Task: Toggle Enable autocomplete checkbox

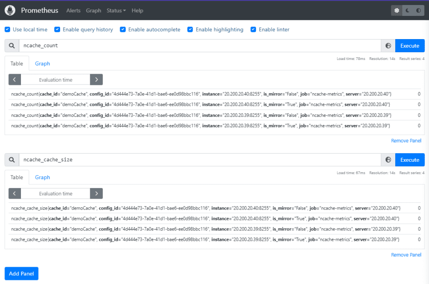Action: (123, 30)
